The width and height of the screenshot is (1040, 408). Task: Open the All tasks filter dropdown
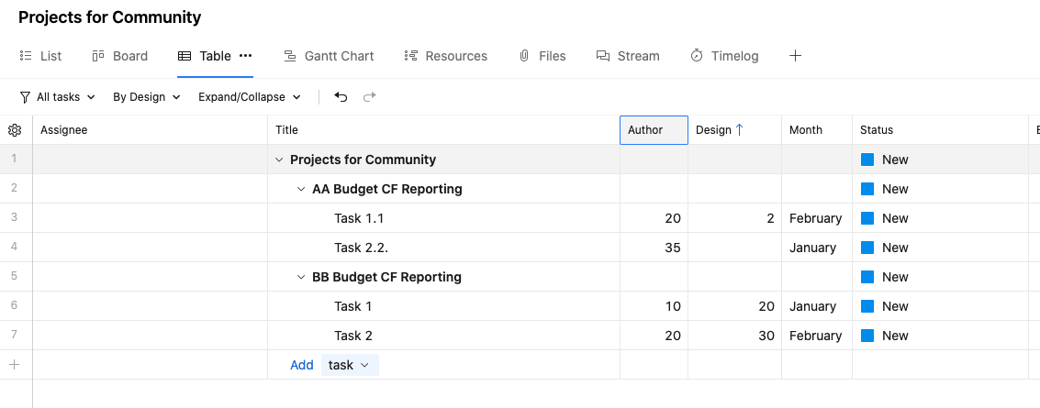coord(58,97)
